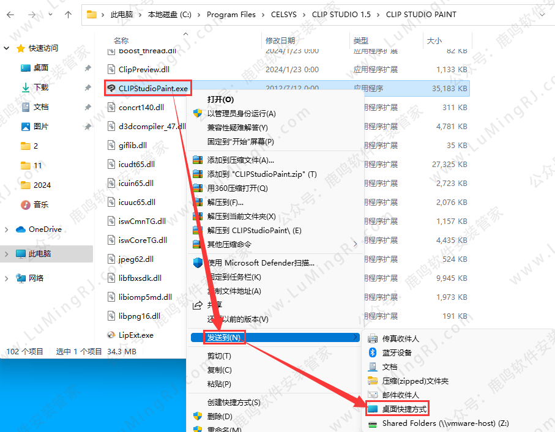
Task: Click Create shortcut in context menu
Action: click(233, 403)
